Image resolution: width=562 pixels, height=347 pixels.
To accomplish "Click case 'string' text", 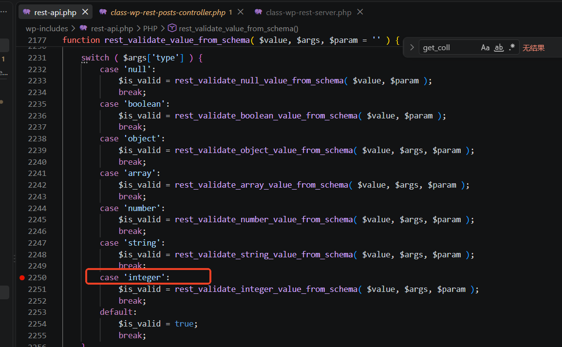I will click(132, 243).
